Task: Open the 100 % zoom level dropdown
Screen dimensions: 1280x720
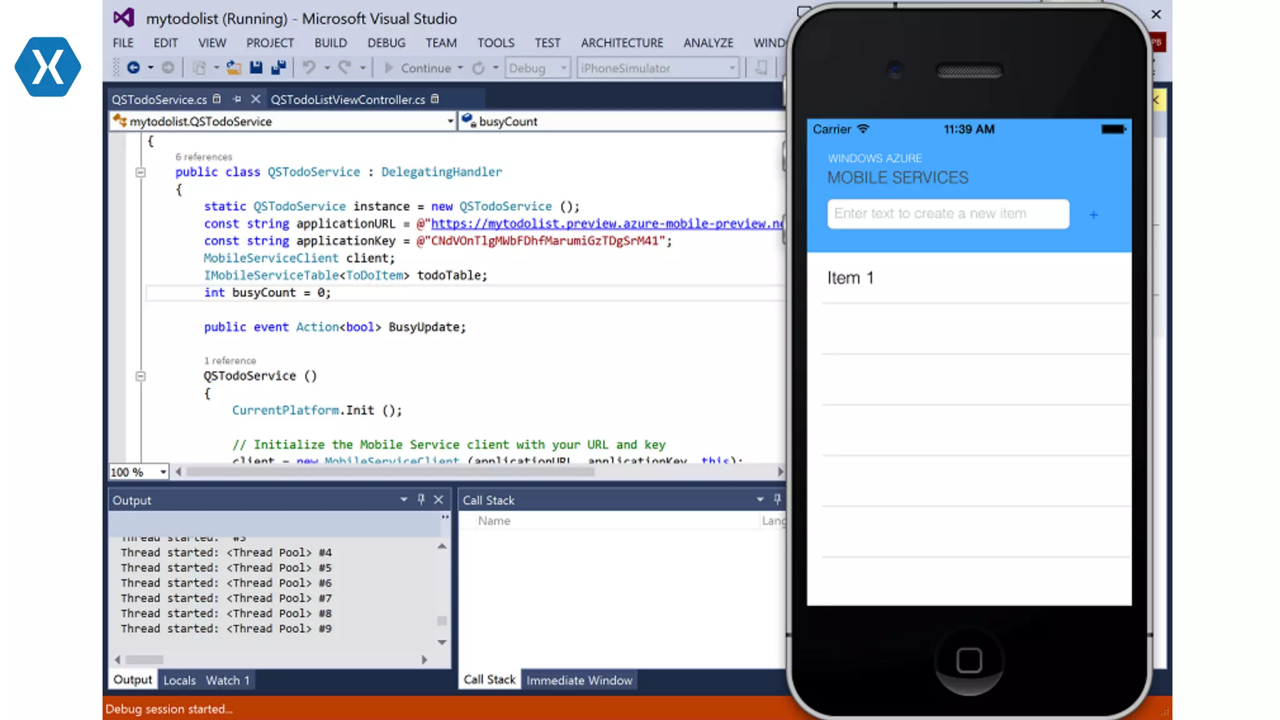Action: [x=162, y=472]
